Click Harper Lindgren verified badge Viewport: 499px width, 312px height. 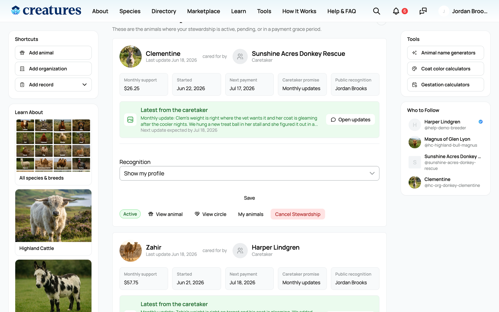click(481, 122)
